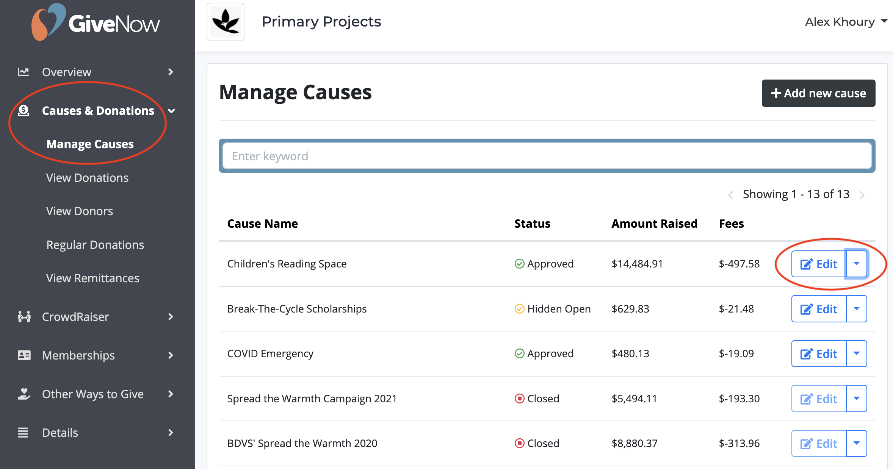Open View Donations in sidebar
The width and height of the screenshot is (893, 469).
pyautogui.click(x=87, y=178)
